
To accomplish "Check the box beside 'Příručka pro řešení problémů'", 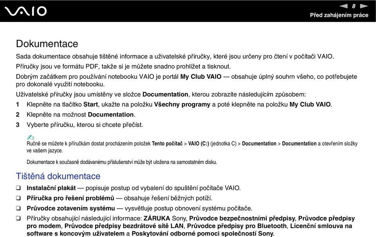I will pyautogui.click(x=18, y=198).
